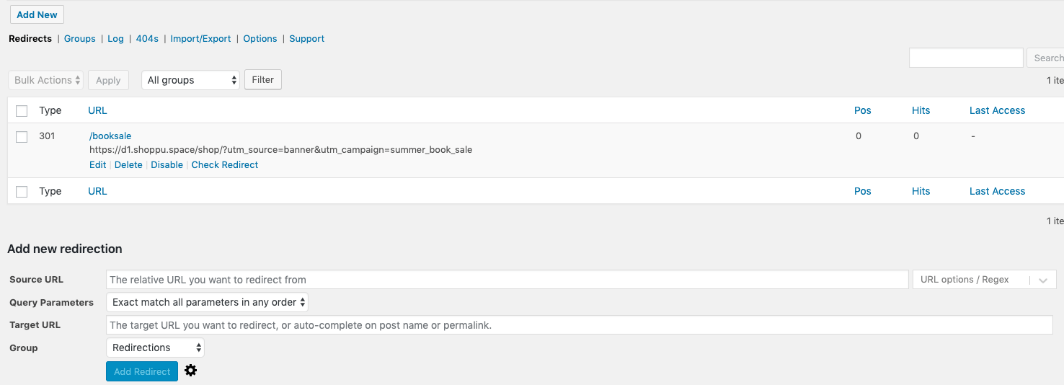Open the Query Parameters match dropdown
The width and height of the screenshot is (1064, 385).
207,303
